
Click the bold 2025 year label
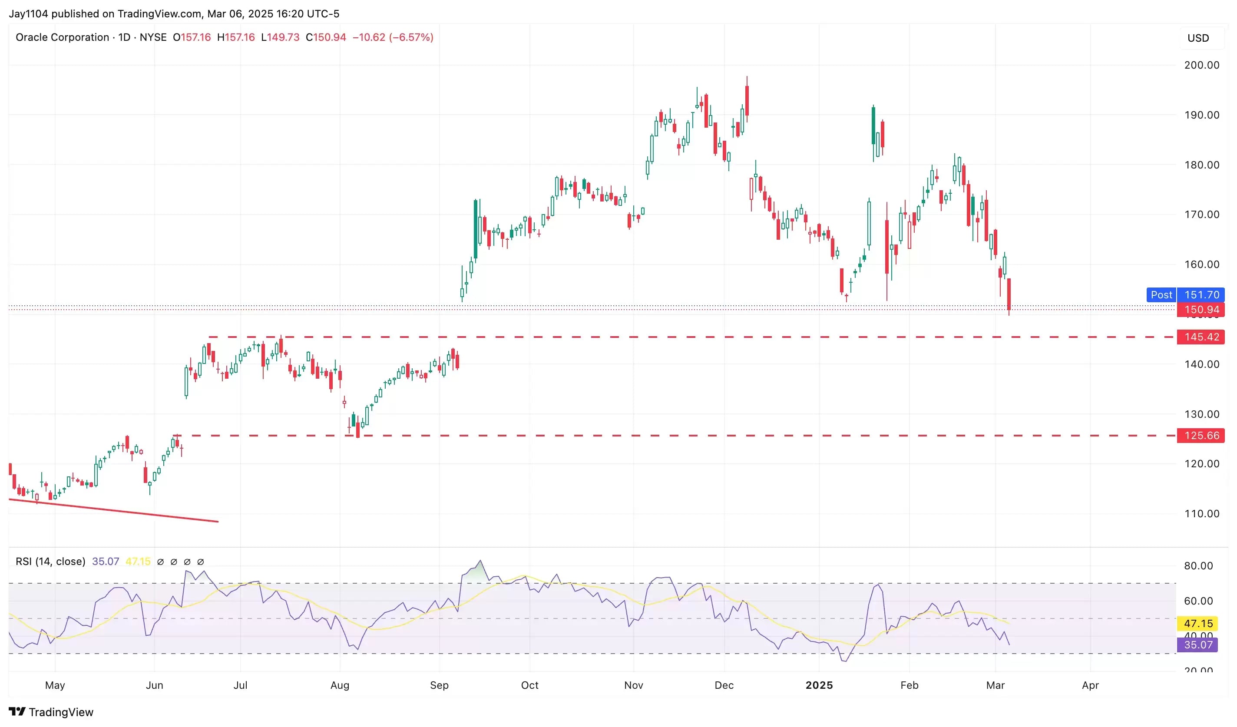coord(819,685)
